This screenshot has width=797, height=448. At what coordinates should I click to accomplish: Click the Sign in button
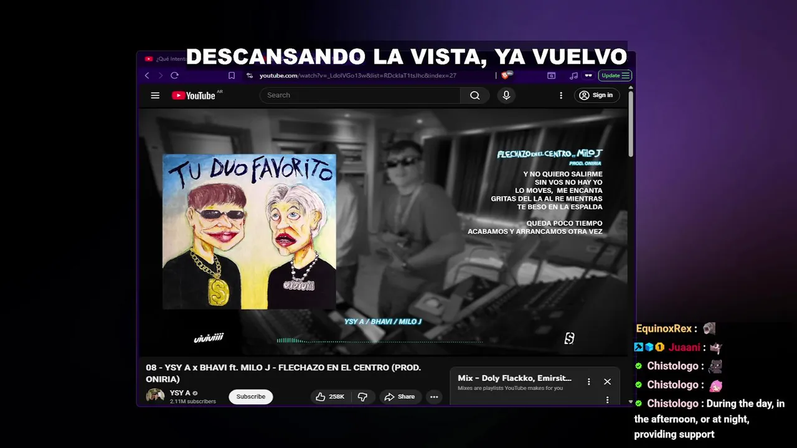click(596, 95)
